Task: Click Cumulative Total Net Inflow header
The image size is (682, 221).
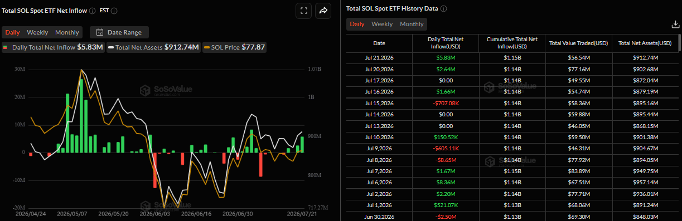Action: pyautogui.click(x=512, y=43)
